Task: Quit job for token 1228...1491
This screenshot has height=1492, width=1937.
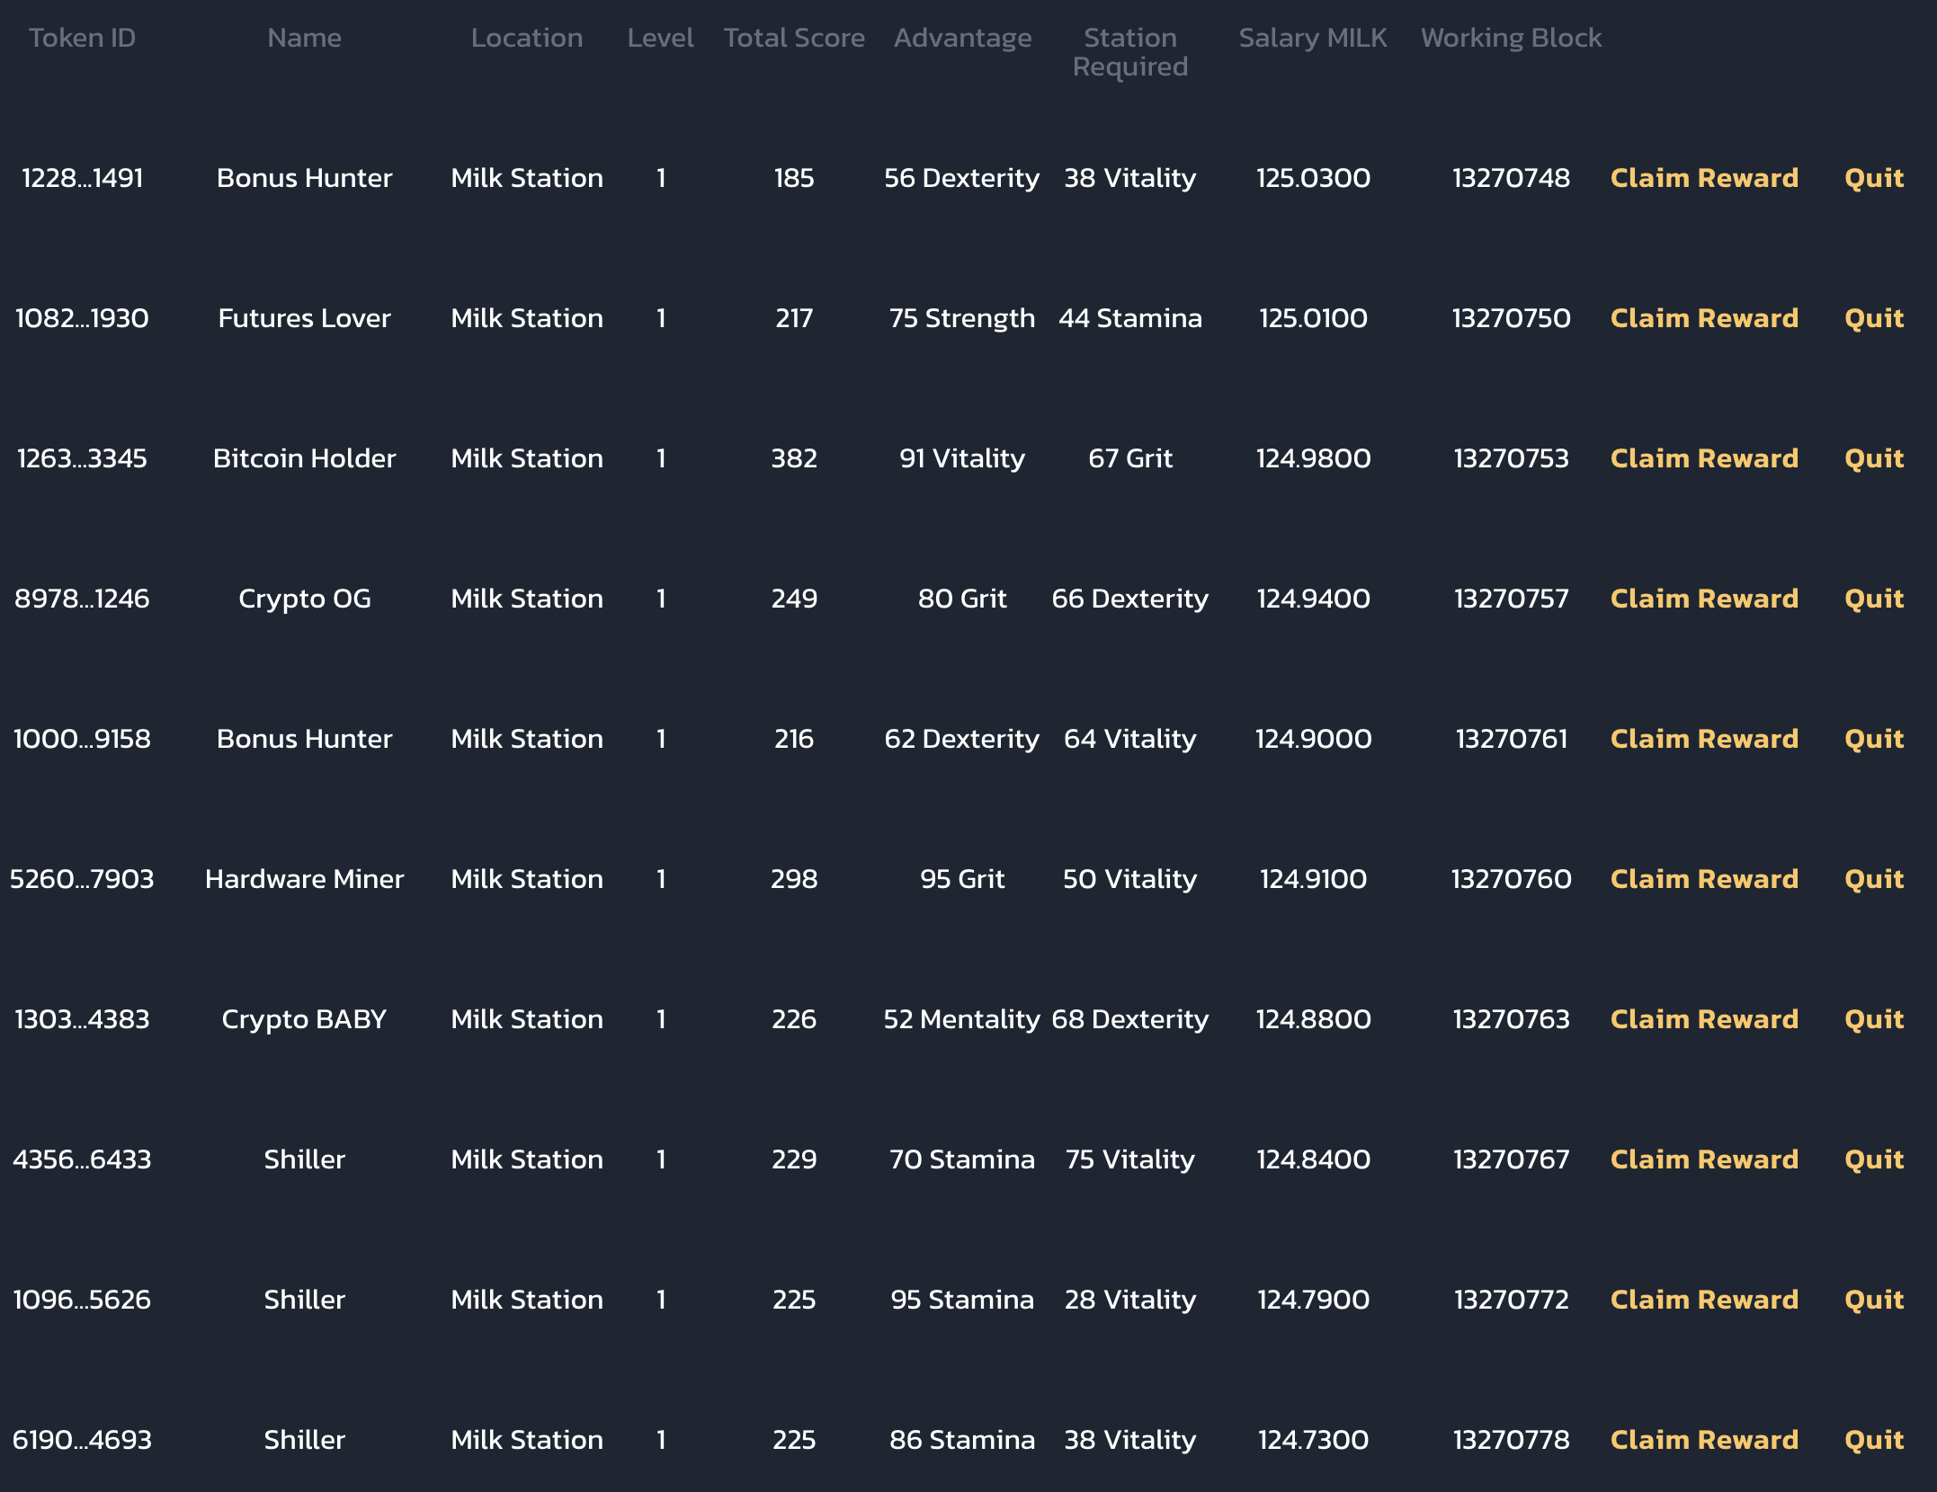Action: click(x=1873, y=178)
